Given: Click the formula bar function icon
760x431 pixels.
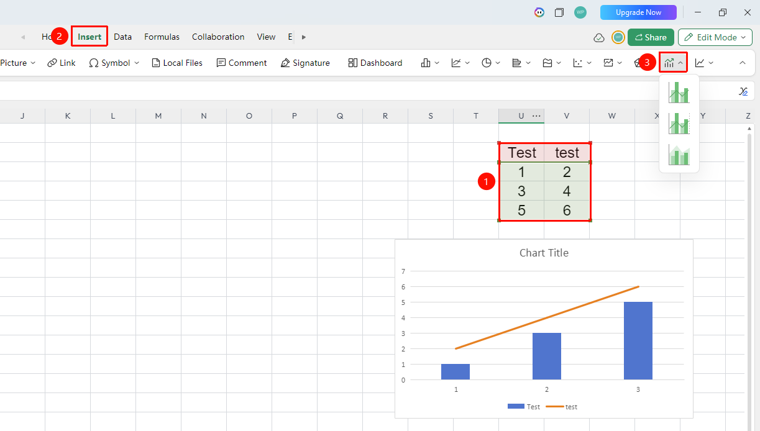Looking at the screenshot, I should (x=743, y=91).
